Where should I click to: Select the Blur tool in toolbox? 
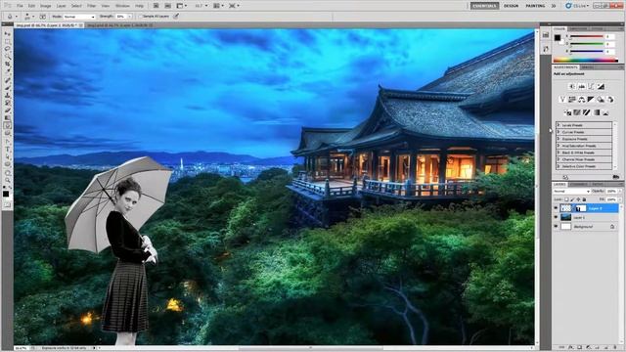pyautogui.click(x=7, y=126)
